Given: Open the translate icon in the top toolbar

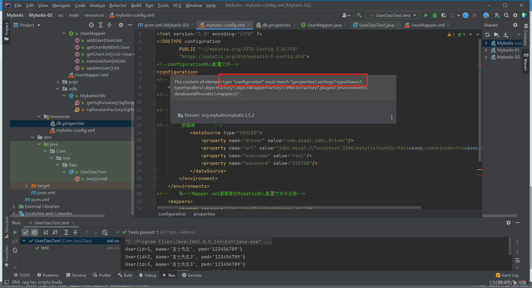Looking at the screenshot, I should (x=497, y=15).
